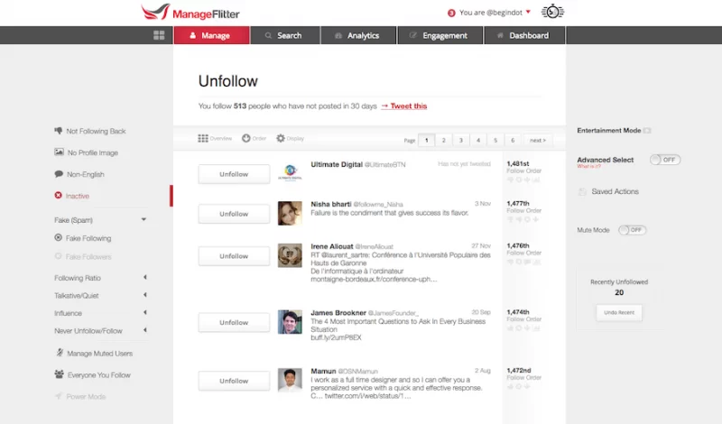Open buff.ly link in James Brookner tweet
This screenshot has width=722, height=424.
pyautogui.click(x=336, y=337)
